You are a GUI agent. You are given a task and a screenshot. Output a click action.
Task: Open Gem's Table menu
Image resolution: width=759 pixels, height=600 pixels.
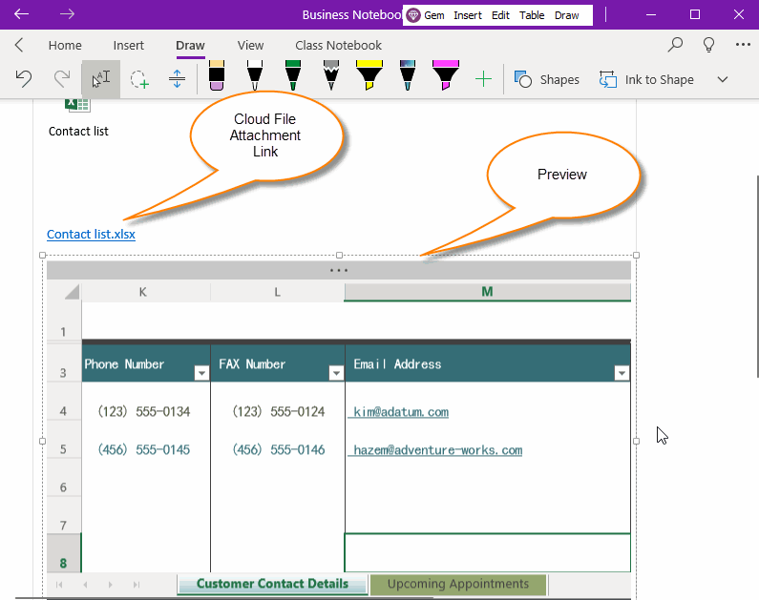[532, 15]
